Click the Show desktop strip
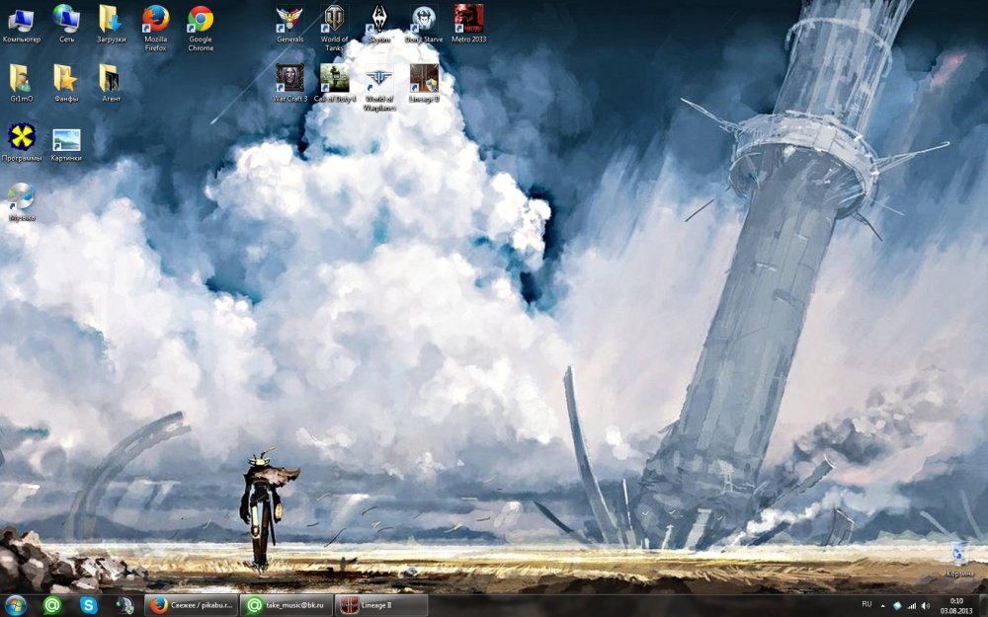 [984, 606]
